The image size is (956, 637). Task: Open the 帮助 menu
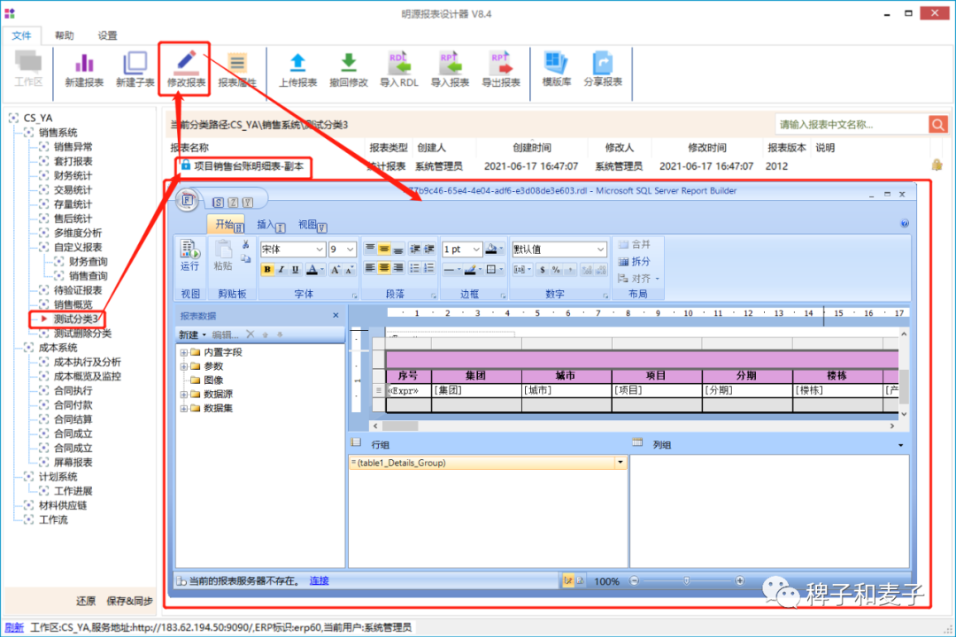(64, 35)
